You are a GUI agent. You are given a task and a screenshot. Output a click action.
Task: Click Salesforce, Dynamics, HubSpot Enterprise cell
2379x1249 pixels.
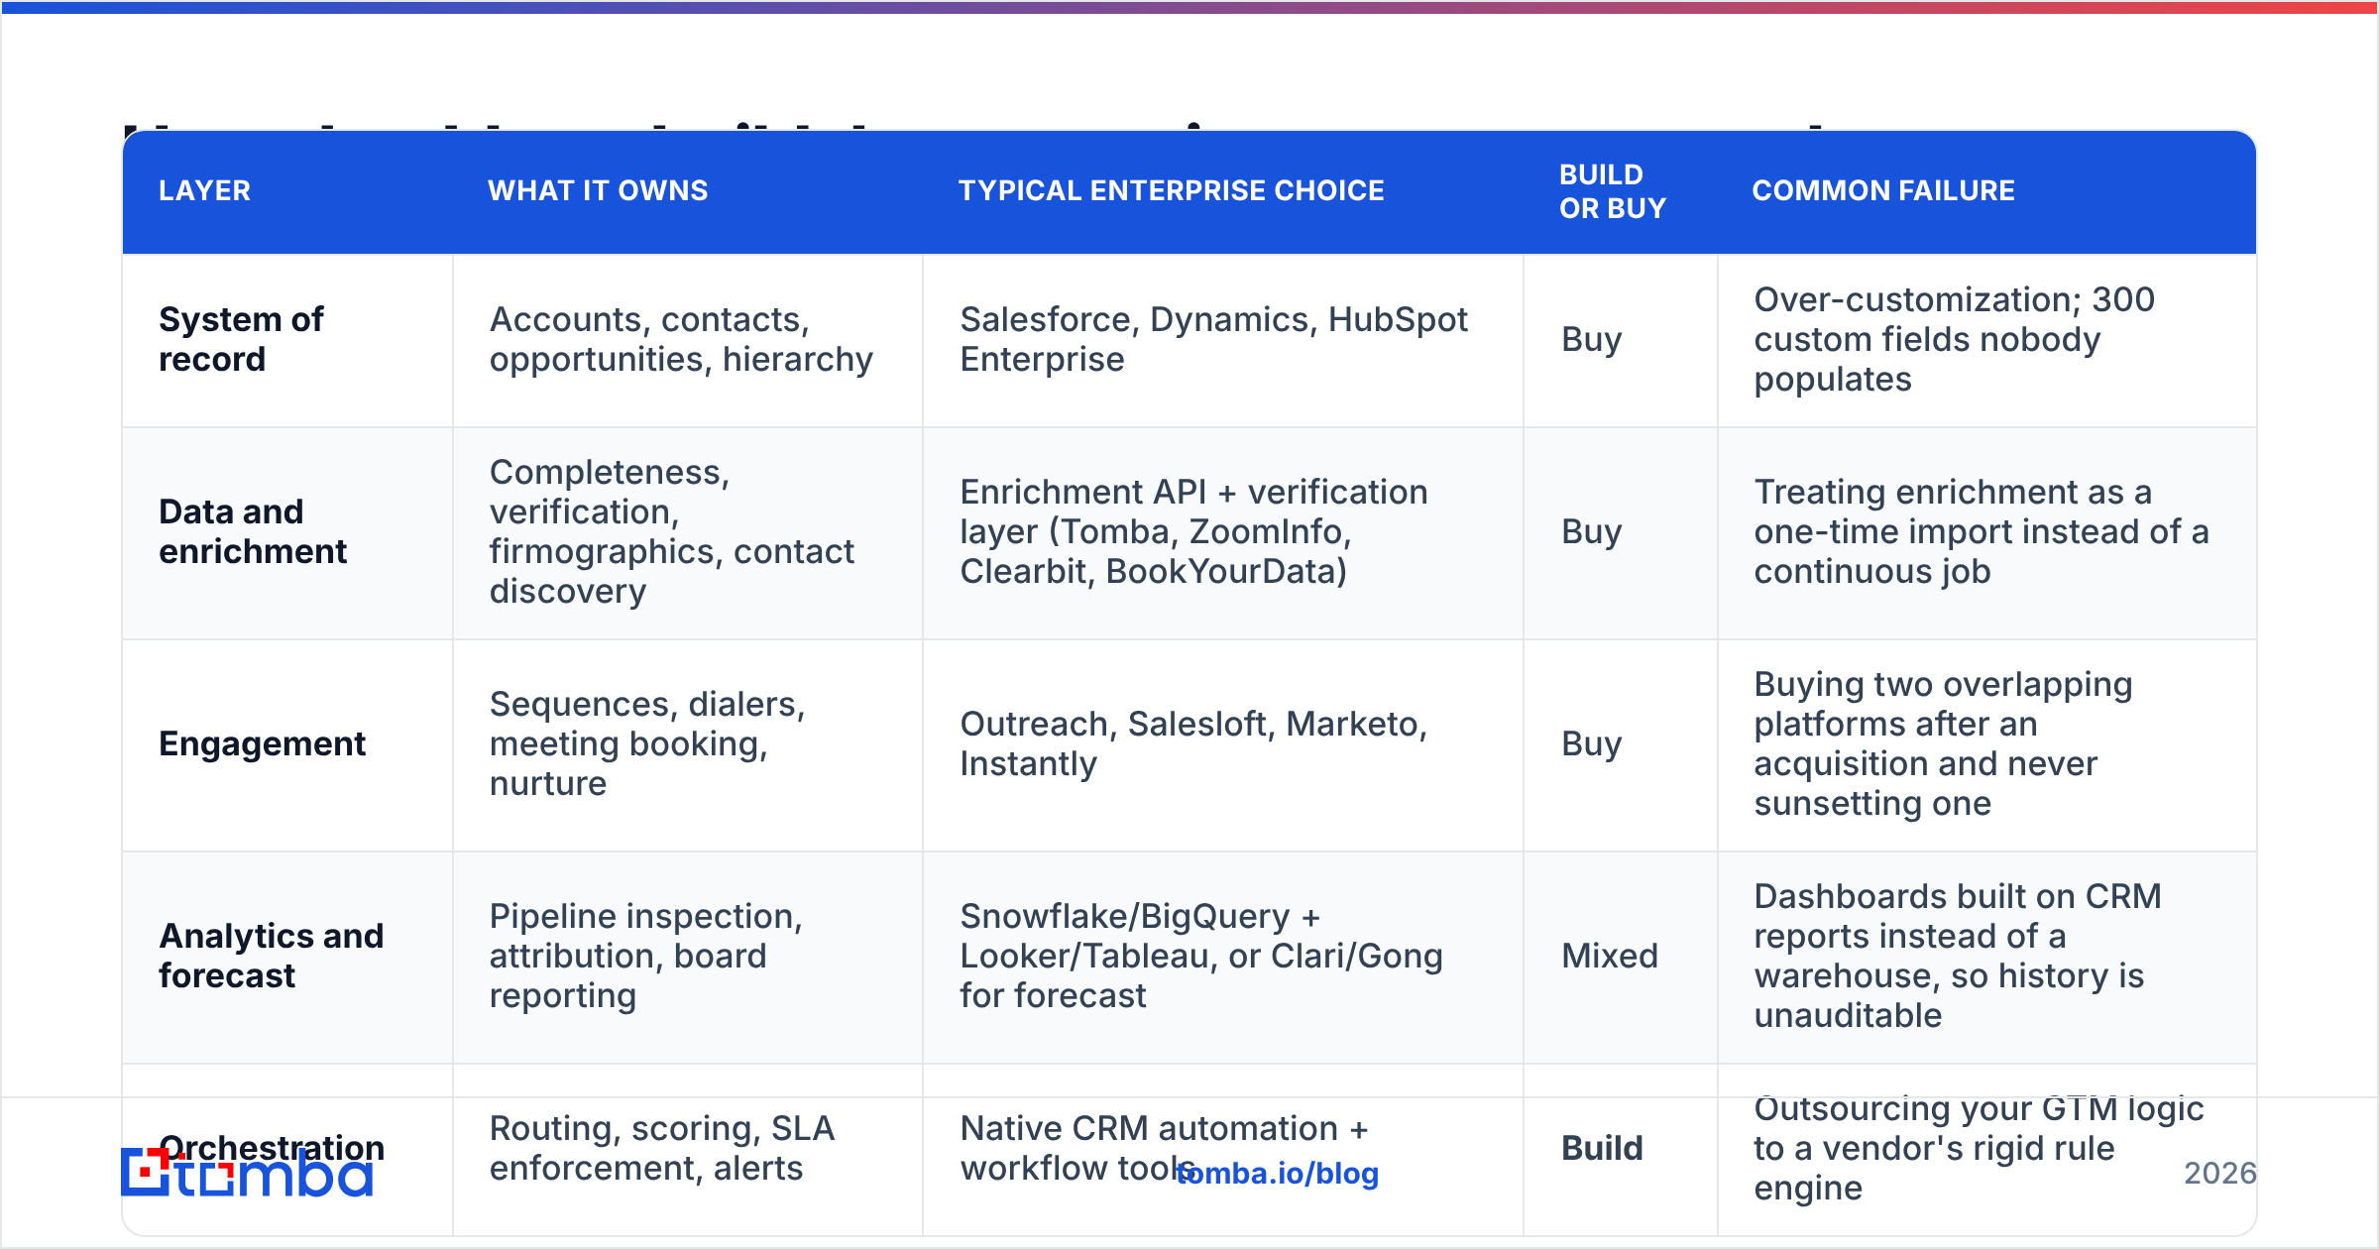tap(1223, 340)
